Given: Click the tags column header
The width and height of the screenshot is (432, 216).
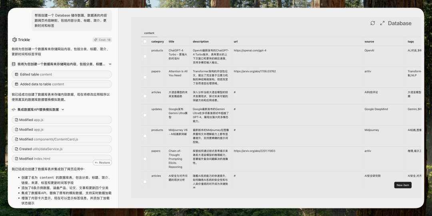Looking at the screenshot, I should tap(411, 42).
